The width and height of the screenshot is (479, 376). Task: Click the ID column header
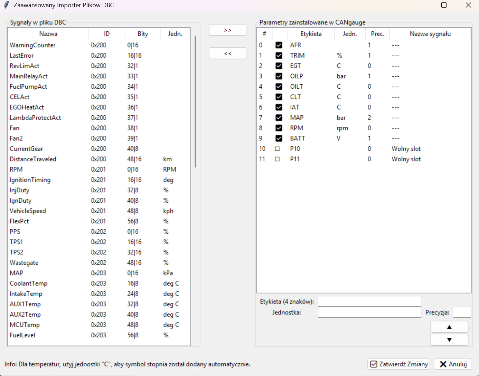107,34
